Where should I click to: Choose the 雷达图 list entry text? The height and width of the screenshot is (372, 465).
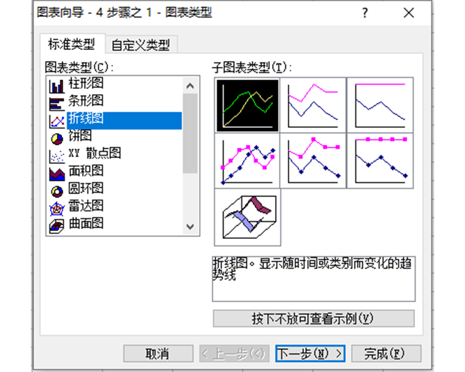pyautogui.click(x=85, y=206)
